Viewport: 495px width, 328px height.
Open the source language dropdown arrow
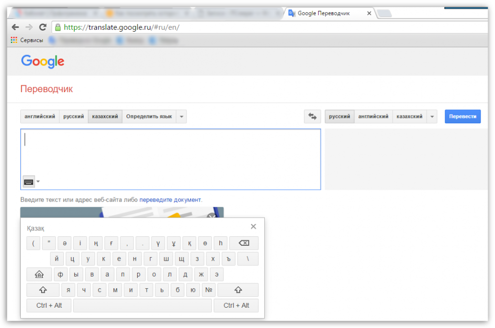182,116
